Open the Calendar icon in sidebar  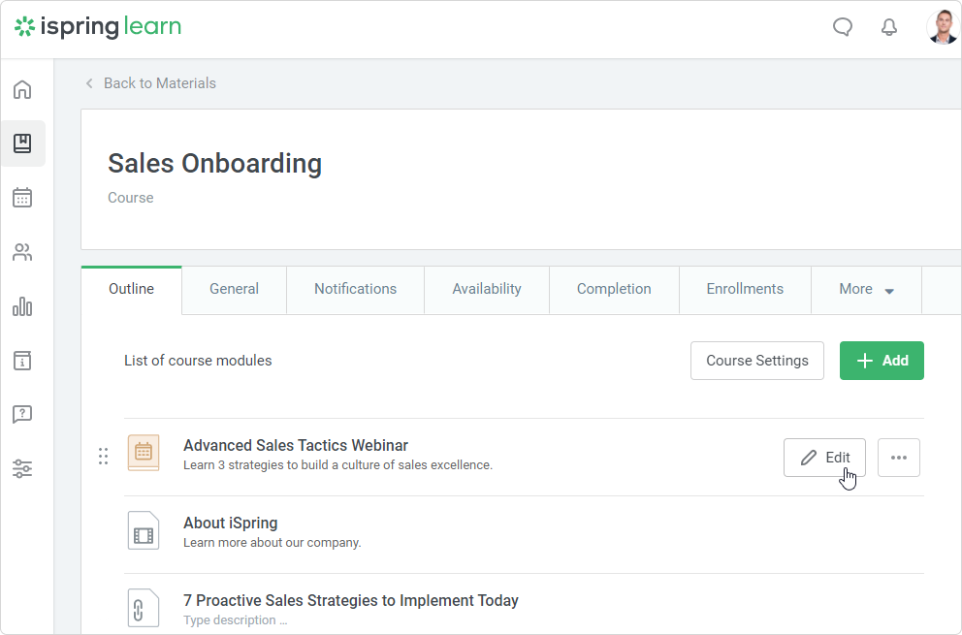[22, 198]
